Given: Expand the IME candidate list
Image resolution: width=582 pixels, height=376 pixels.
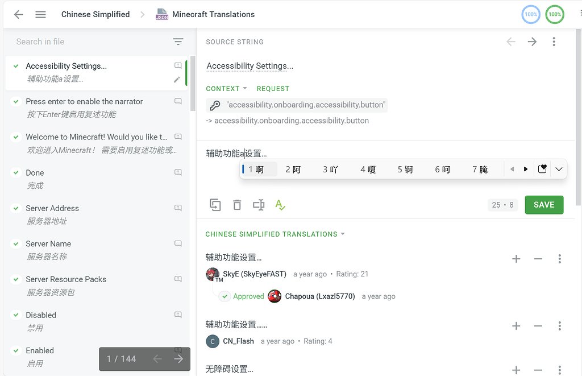Looking at the screenshot, I should point(559,169).
